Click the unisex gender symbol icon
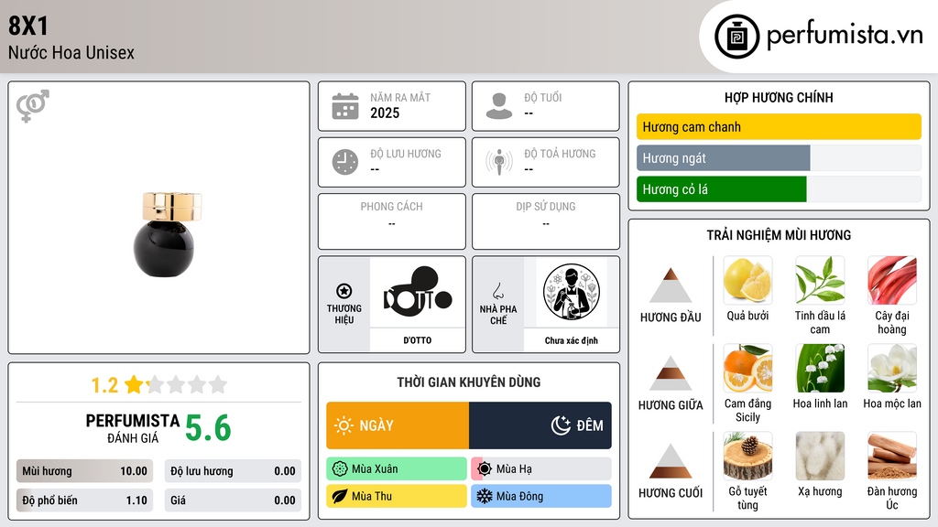938x527 pixels. [x=33, y=106]
